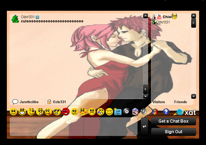The image size is (206, 145).
Task: Insert the basic smile emoticon
Action: click(x=13, y=112)
